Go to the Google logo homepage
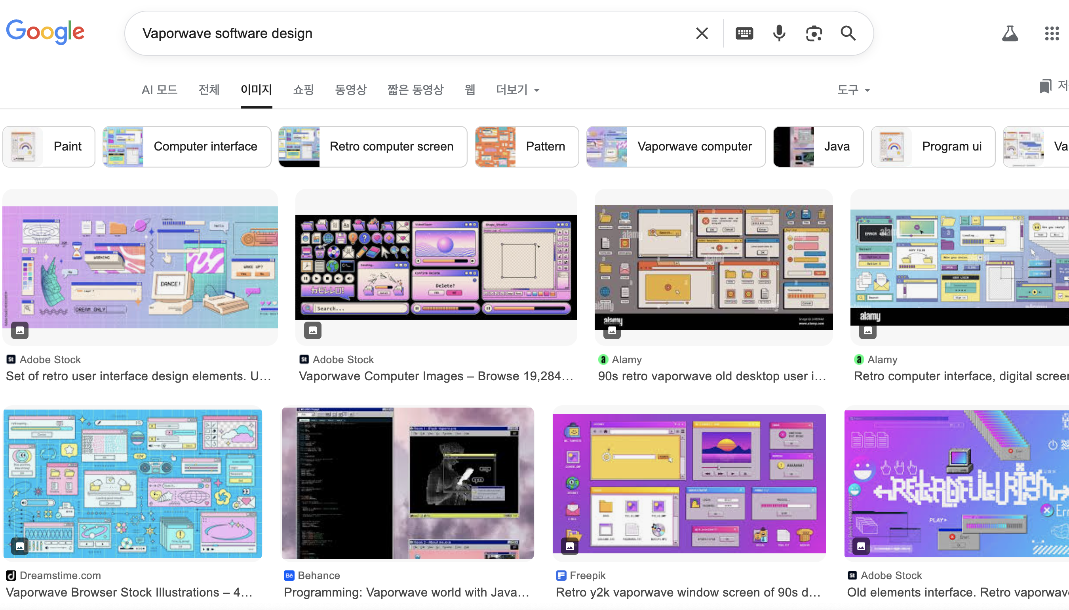The width and height of the screenshot is (1069, 610). point(45,32)
